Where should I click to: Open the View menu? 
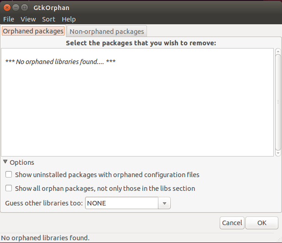28,19
